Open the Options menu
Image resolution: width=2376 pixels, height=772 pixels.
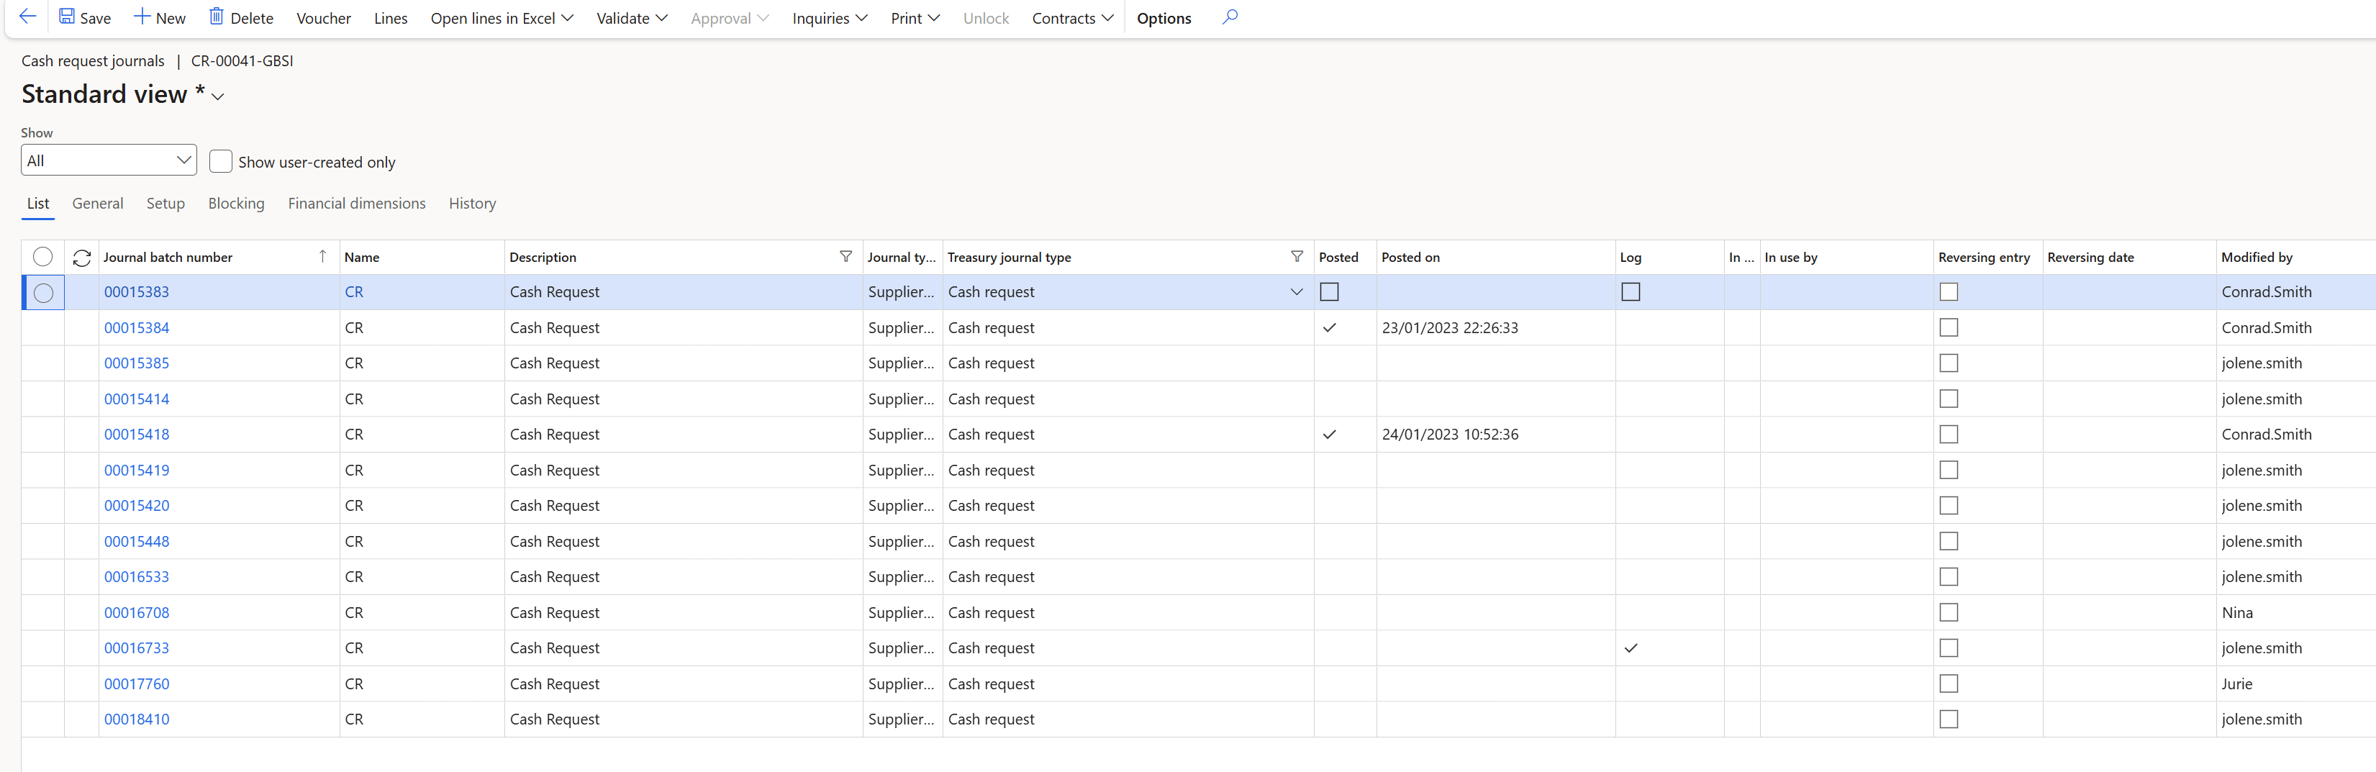1164,19
